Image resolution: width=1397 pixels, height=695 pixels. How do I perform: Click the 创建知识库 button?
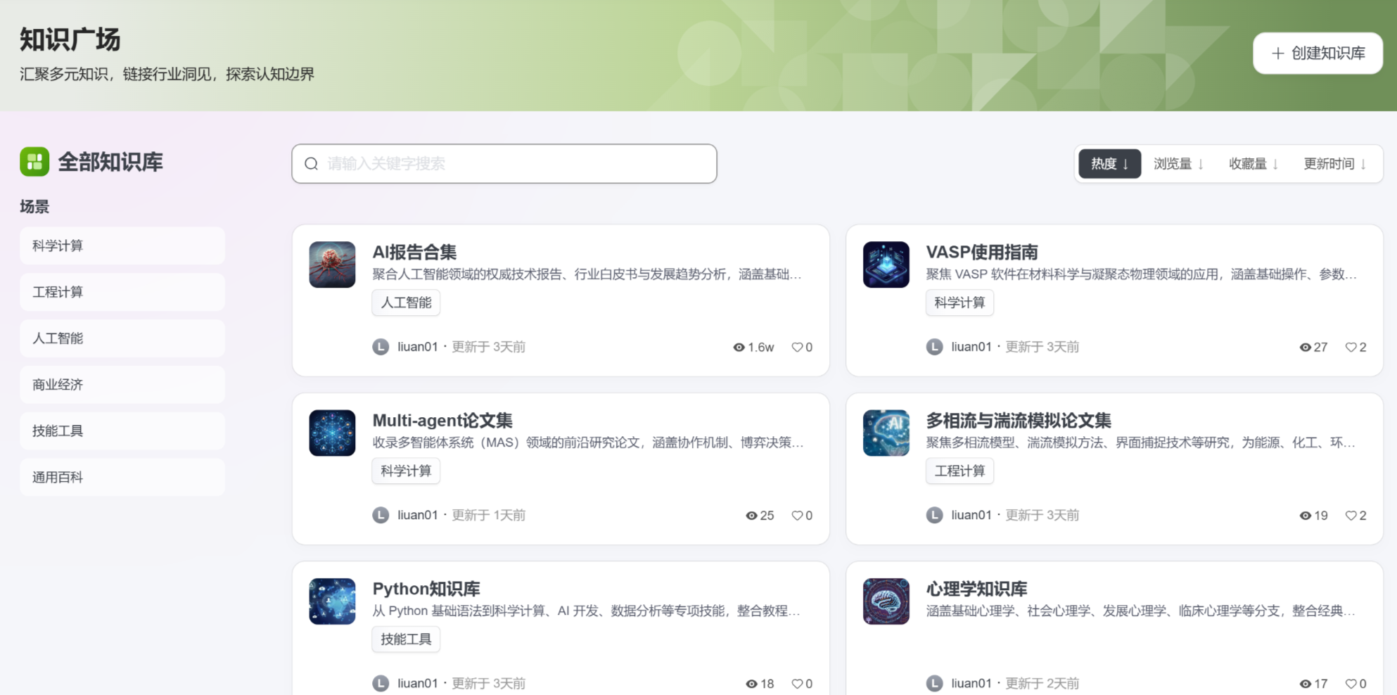(x=1317, y=53)
